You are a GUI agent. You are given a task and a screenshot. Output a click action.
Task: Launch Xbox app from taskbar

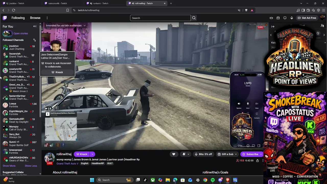(153, 180)
